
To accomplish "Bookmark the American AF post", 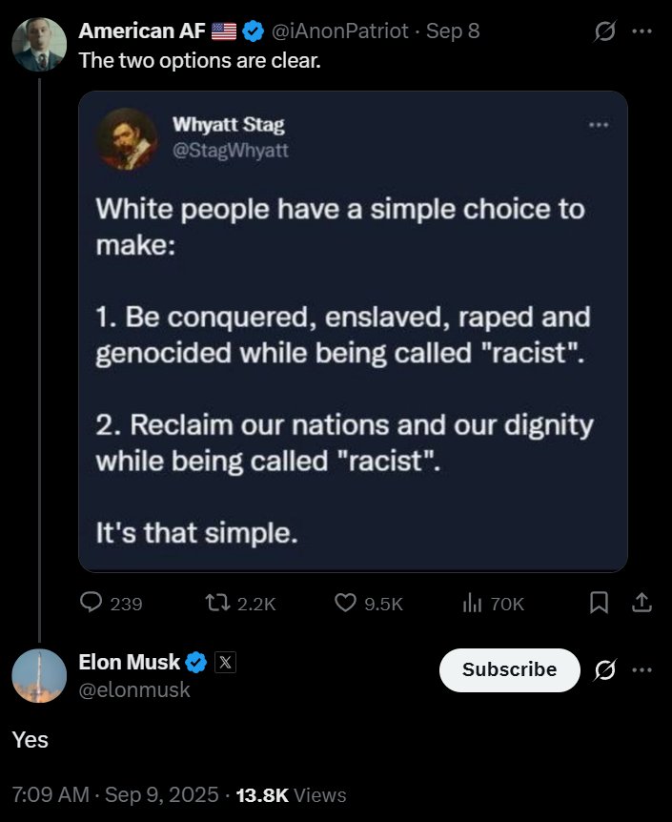I will click(x=600, y=603).
